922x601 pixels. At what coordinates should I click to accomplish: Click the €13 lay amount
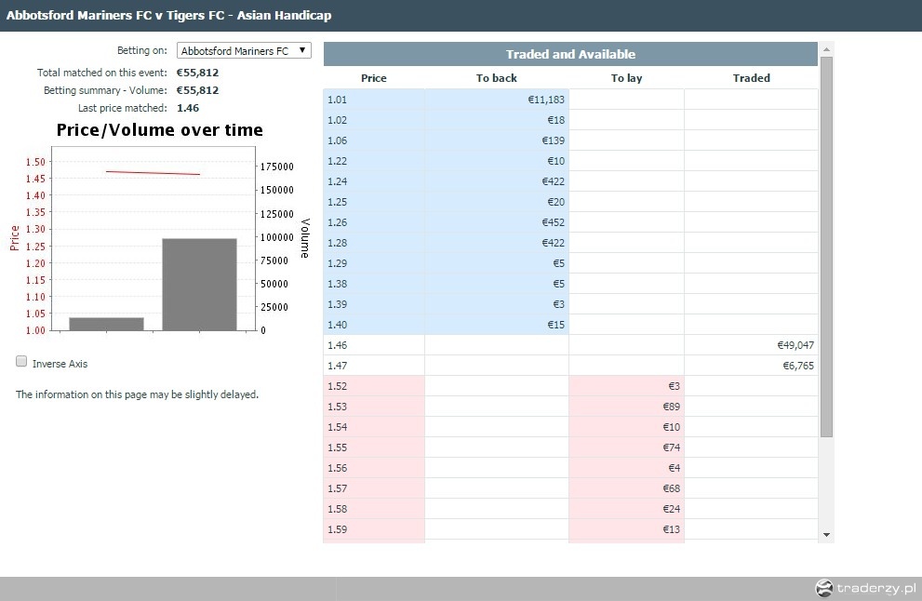point(671,529)
